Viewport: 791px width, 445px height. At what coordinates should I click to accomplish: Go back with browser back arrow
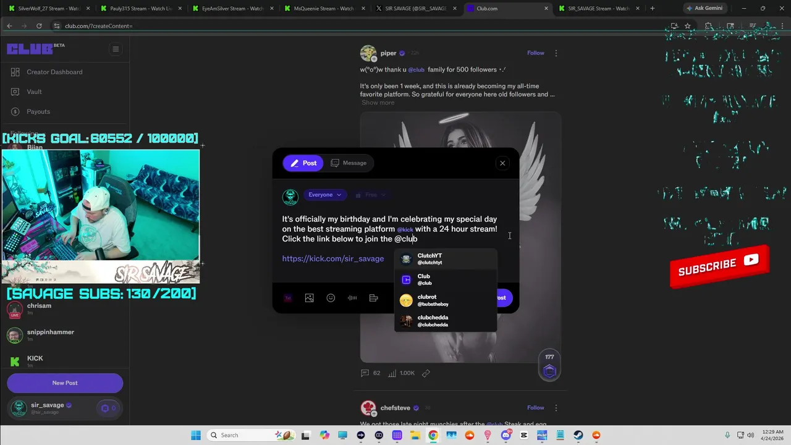9,26
